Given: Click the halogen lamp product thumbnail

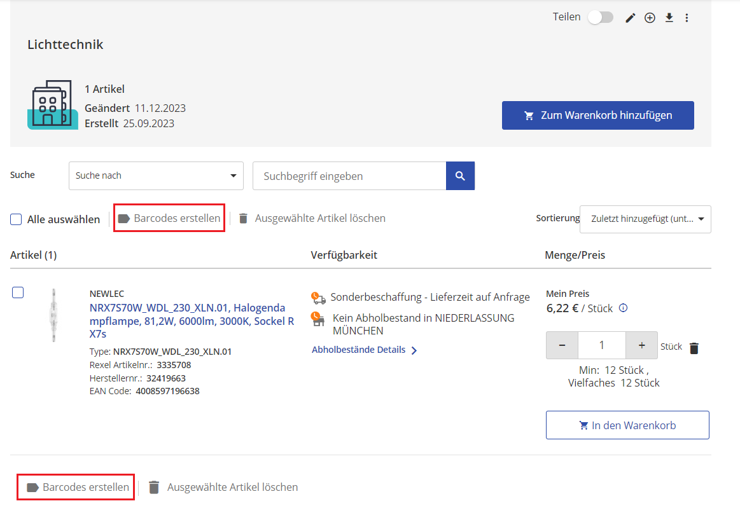Looking at the screenshot, I should point(53,315).
